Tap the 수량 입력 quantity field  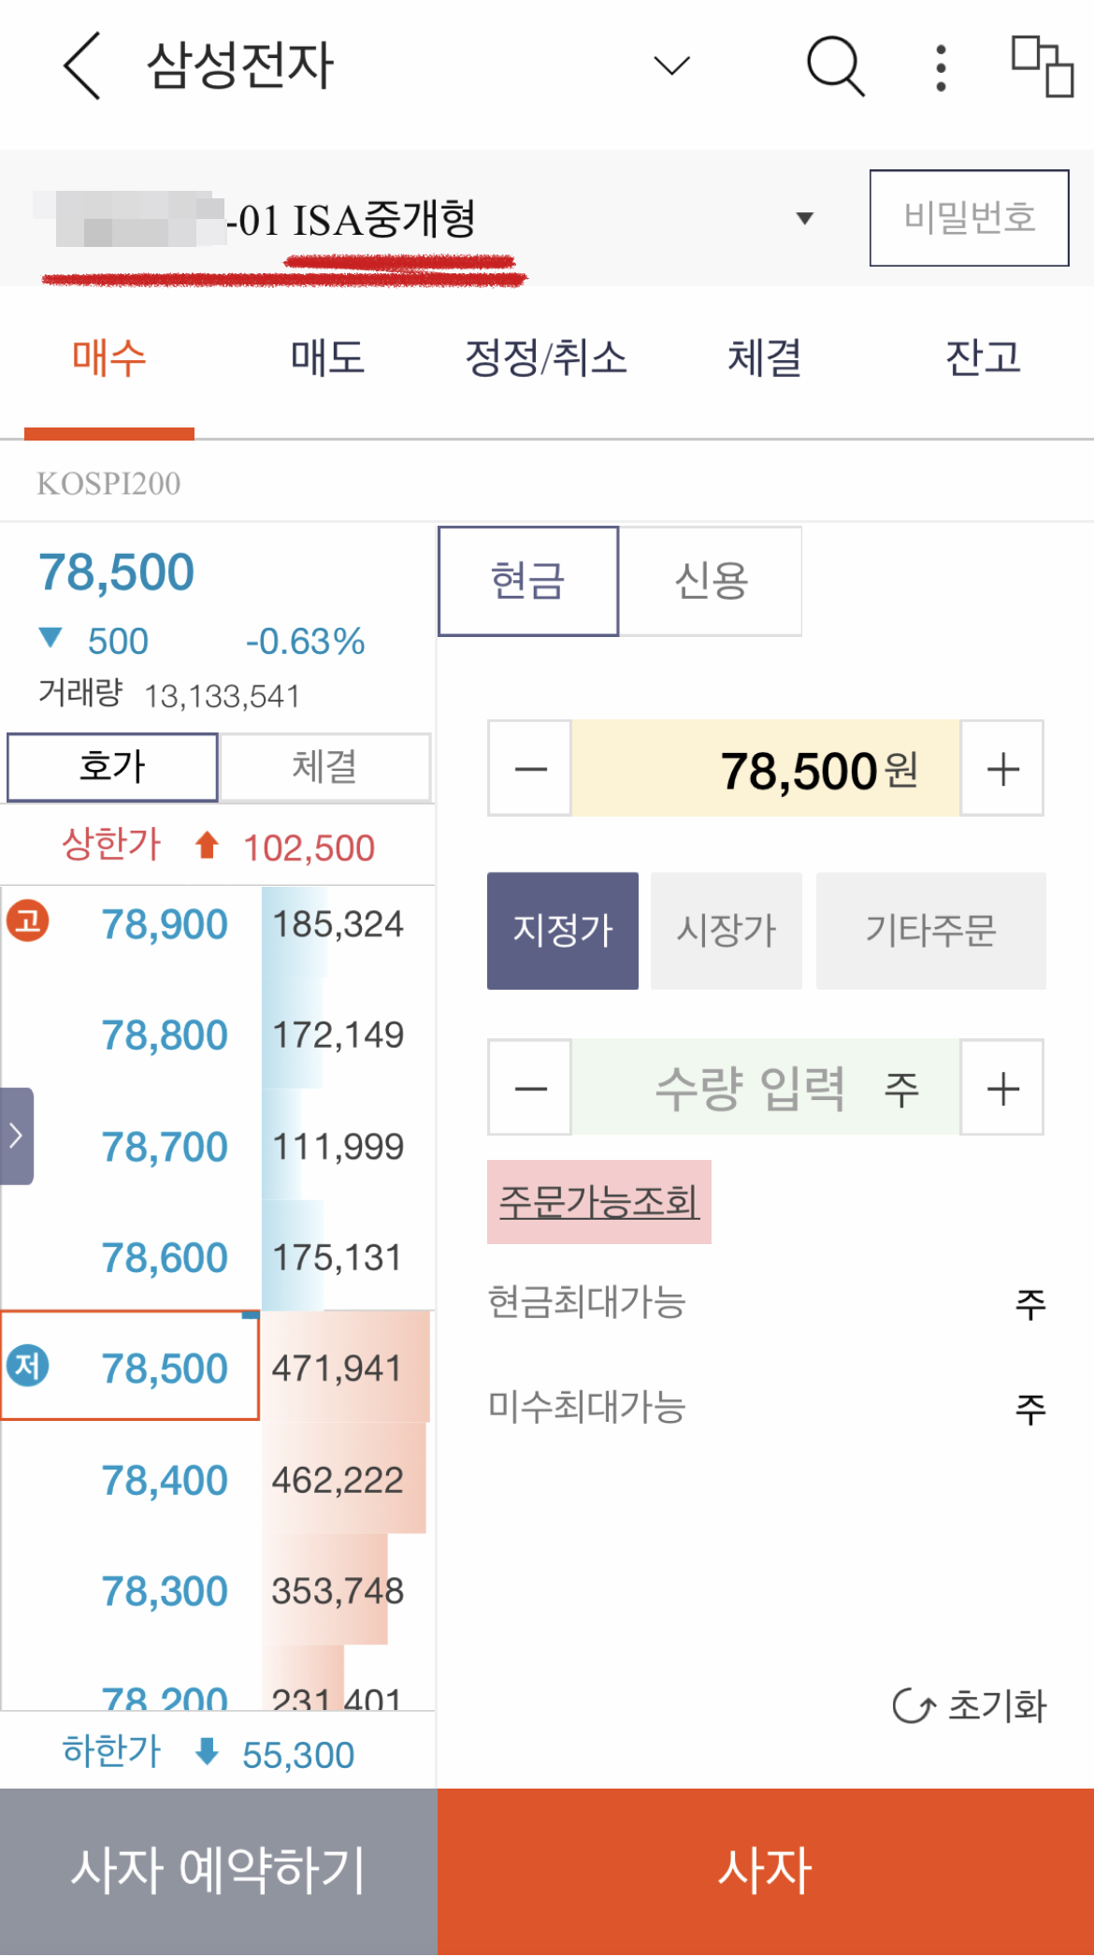coord(766,1088)
